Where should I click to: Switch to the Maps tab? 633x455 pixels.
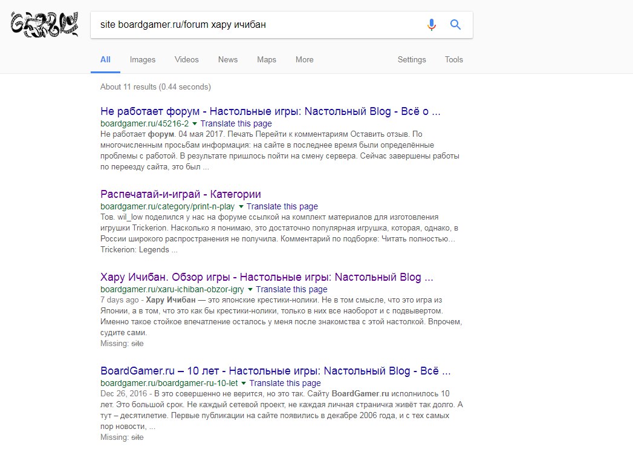coord(267,59)
